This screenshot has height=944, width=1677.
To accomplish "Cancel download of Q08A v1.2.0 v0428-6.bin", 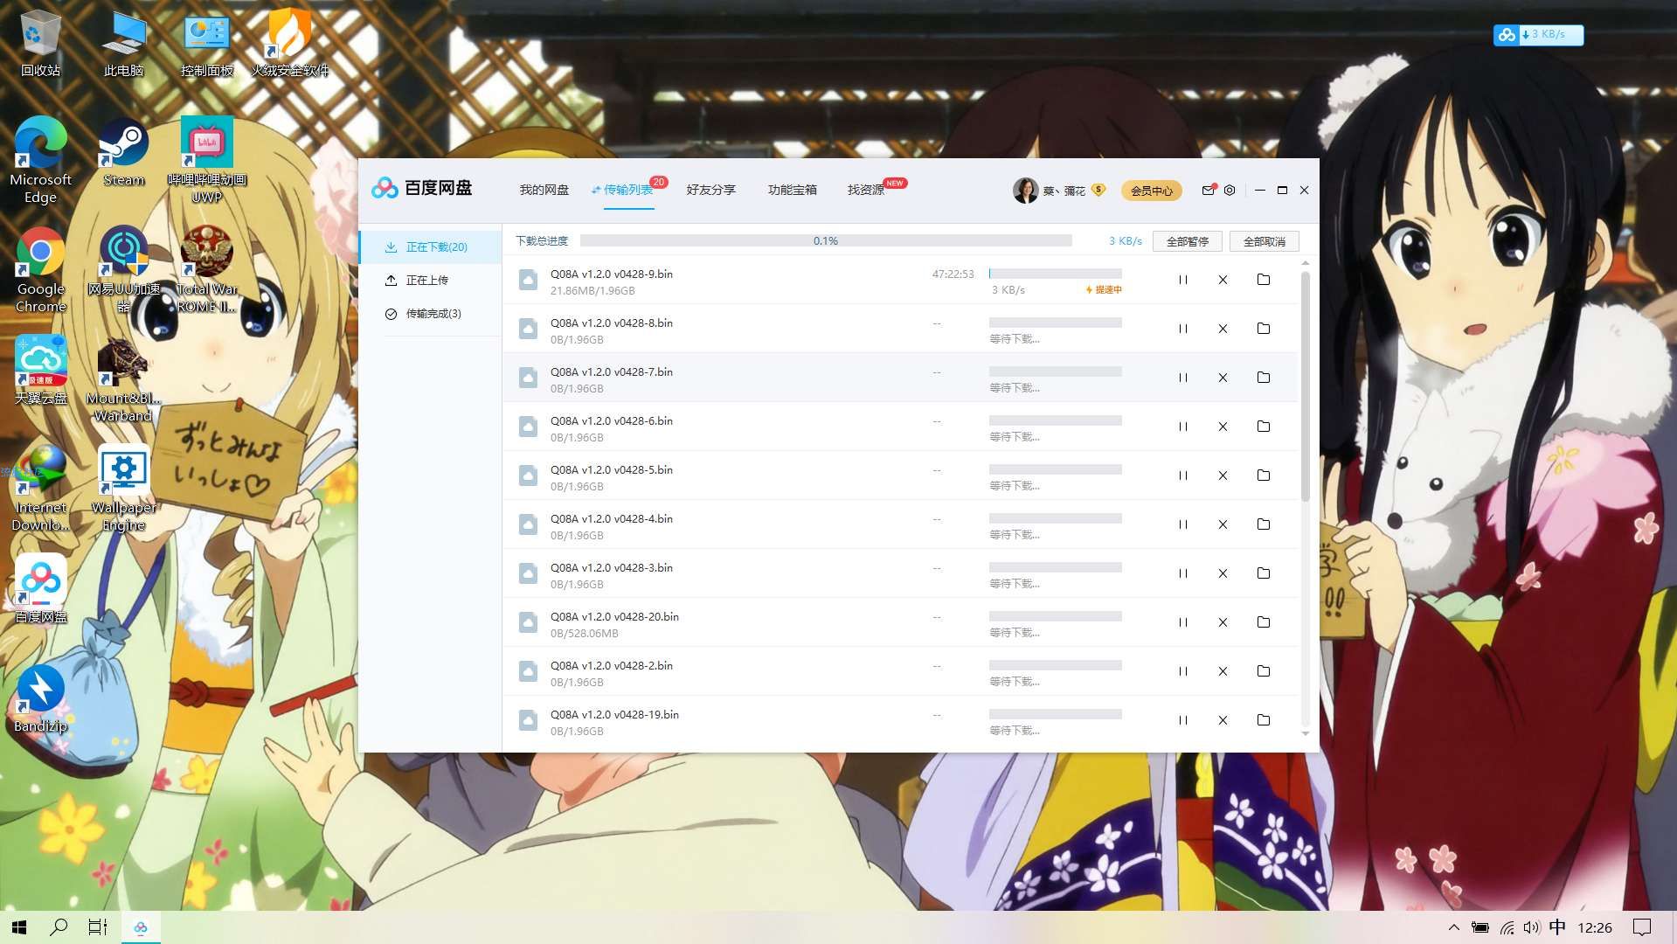I will (x=1223, y=427).
